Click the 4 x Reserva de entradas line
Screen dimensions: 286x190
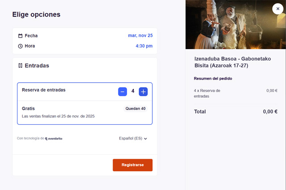click(207, 93)
